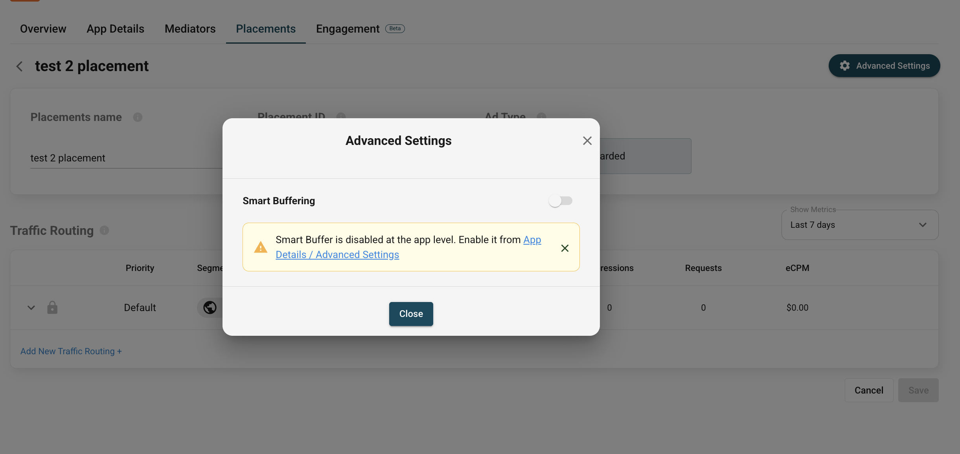Viewport: 960px width, 454px height.
Task: Click the Last 7 days dropdown arrow
Action: tap(923, 225)
